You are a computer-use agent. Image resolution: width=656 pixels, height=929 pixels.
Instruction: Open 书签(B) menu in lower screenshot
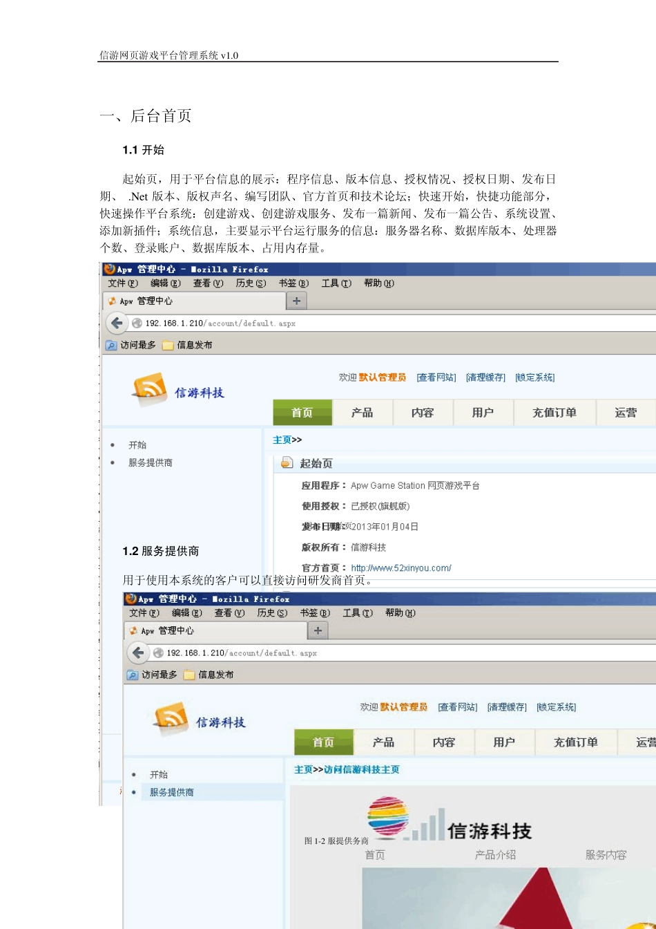(315, 613)
